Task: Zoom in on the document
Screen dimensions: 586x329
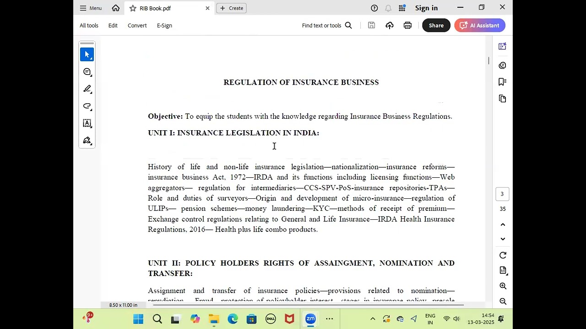Action: point(503,286)
